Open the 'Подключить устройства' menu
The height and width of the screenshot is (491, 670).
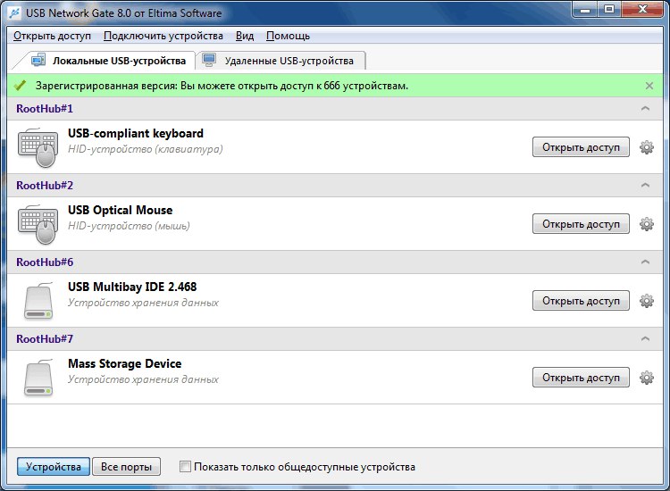tap(163, 36)
